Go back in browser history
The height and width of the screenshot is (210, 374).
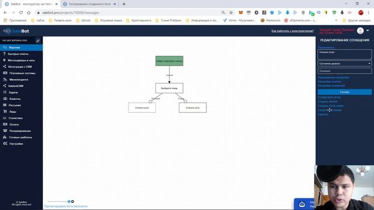point(5,13)
